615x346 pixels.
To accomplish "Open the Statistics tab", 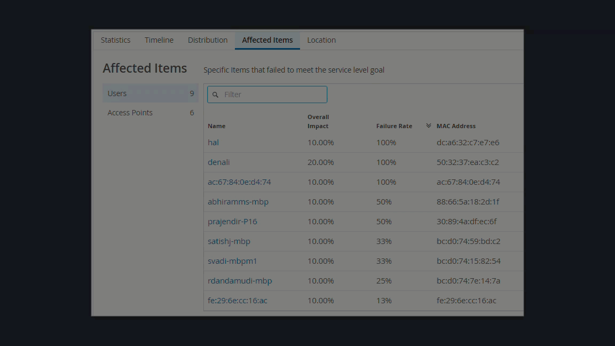I will (x=115, y=40).
